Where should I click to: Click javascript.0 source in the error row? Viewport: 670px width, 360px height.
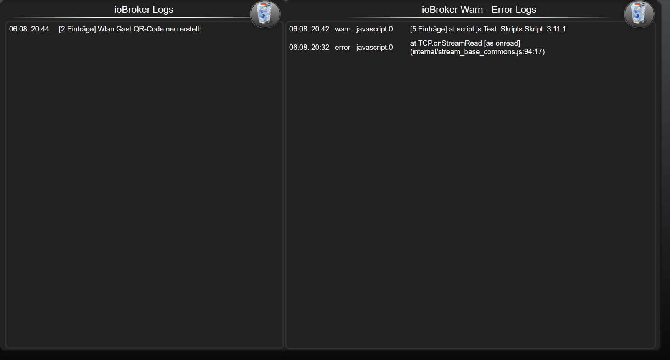(x=375, y=48)
